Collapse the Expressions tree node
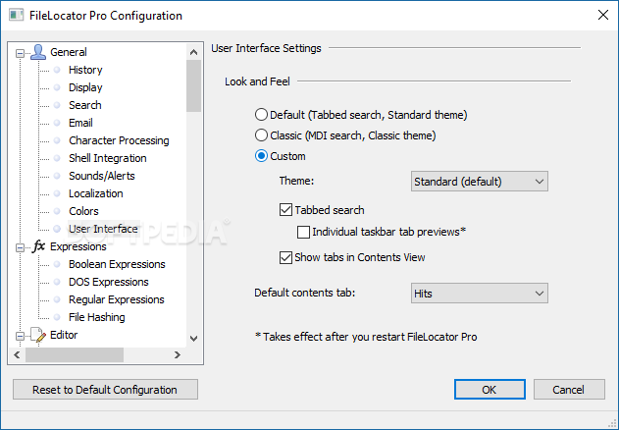The width and height of the screenshot is (619, 430). (x=20, y=247)
